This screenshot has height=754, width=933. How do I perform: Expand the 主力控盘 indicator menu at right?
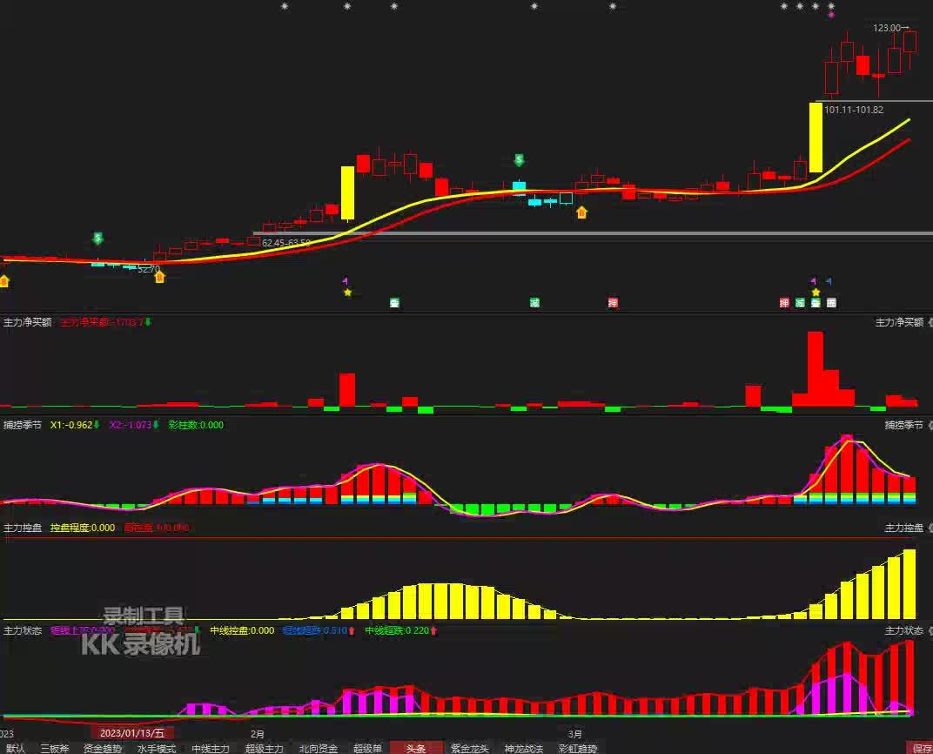click(903, 528)
